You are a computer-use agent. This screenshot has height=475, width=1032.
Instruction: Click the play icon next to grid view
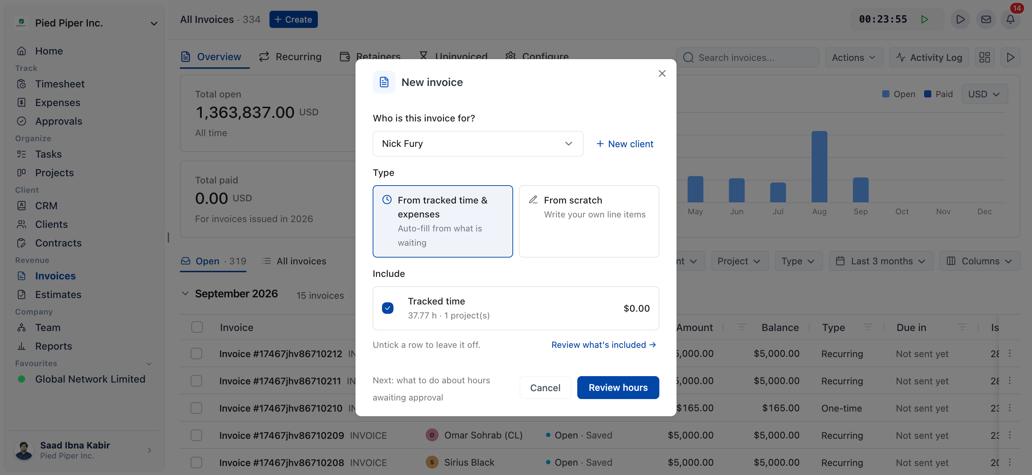click(x=1010, y=57)
